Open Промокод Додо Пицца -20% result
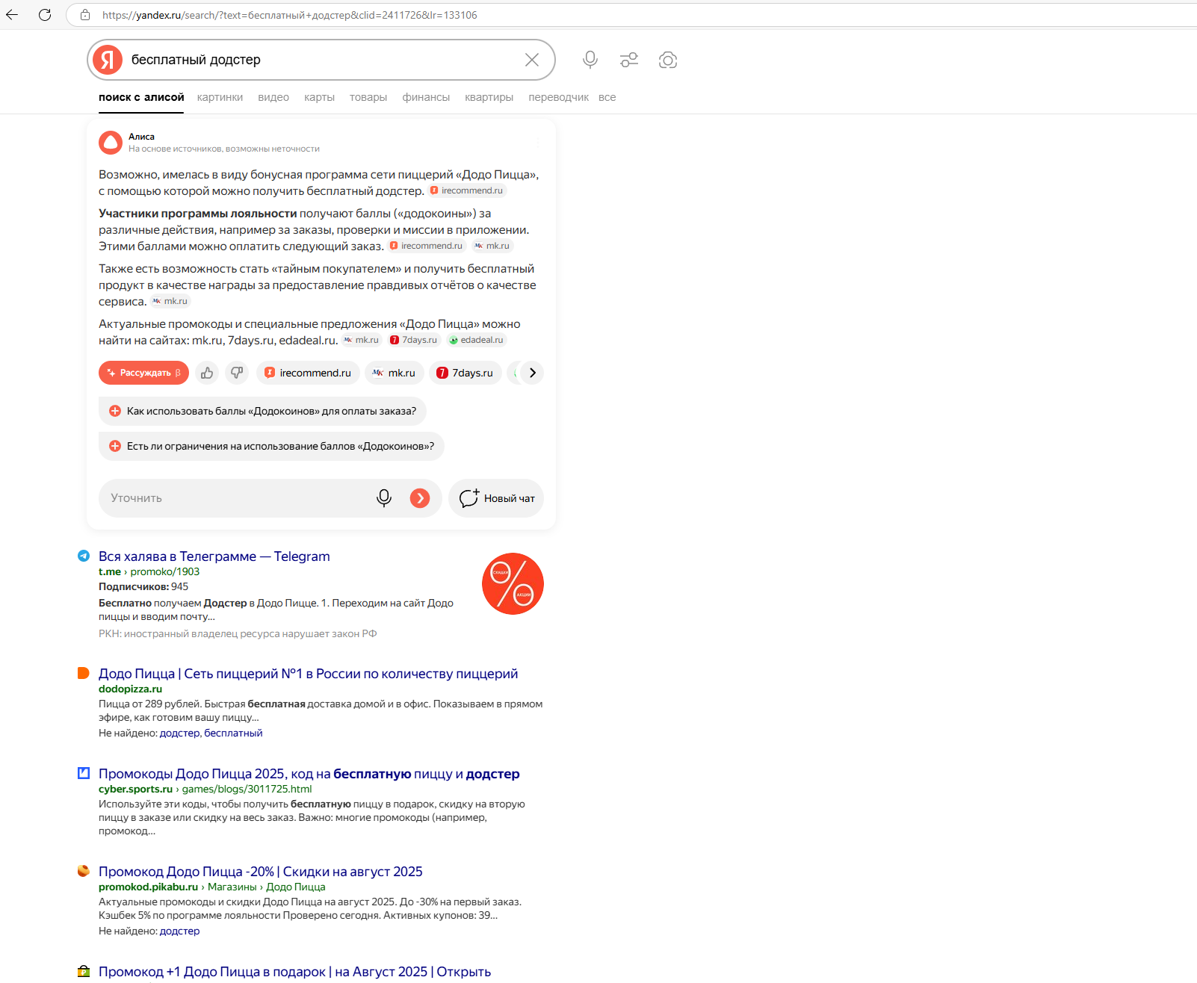1197x983 pixels. pyautogui.click(x=260, y=872)
